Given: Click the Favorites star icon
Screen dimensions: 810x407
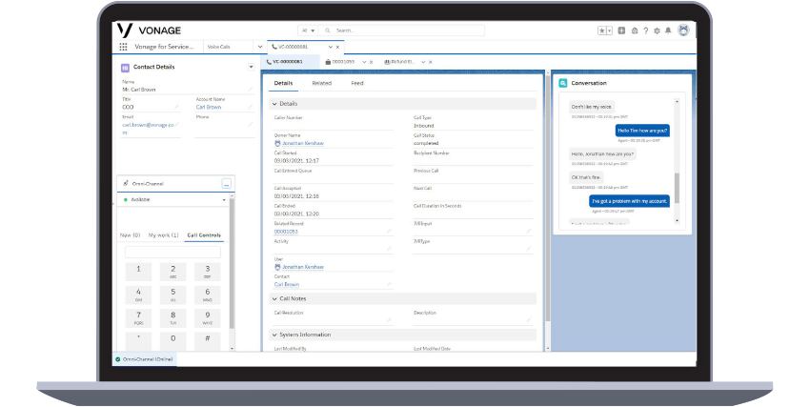Looking at the screenshot, I should [x=603, y=31].
